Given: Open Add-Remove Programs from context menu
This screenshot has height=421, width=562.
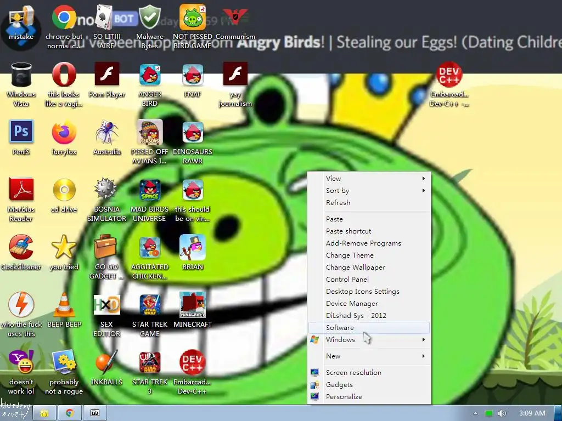Looking at the screenshot, I should [369, 243].
